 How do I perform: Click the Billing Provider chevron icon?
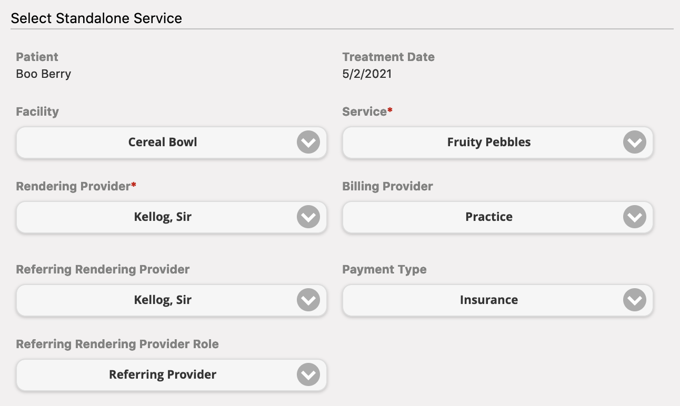(x=634, y=217)
